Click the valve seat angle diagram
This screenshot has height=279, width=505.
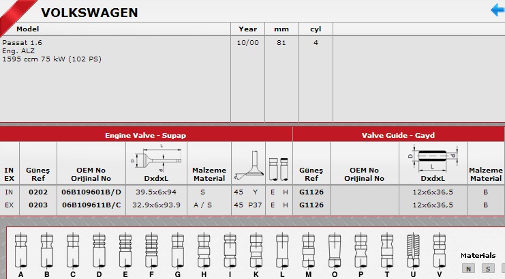coord(249,165)
